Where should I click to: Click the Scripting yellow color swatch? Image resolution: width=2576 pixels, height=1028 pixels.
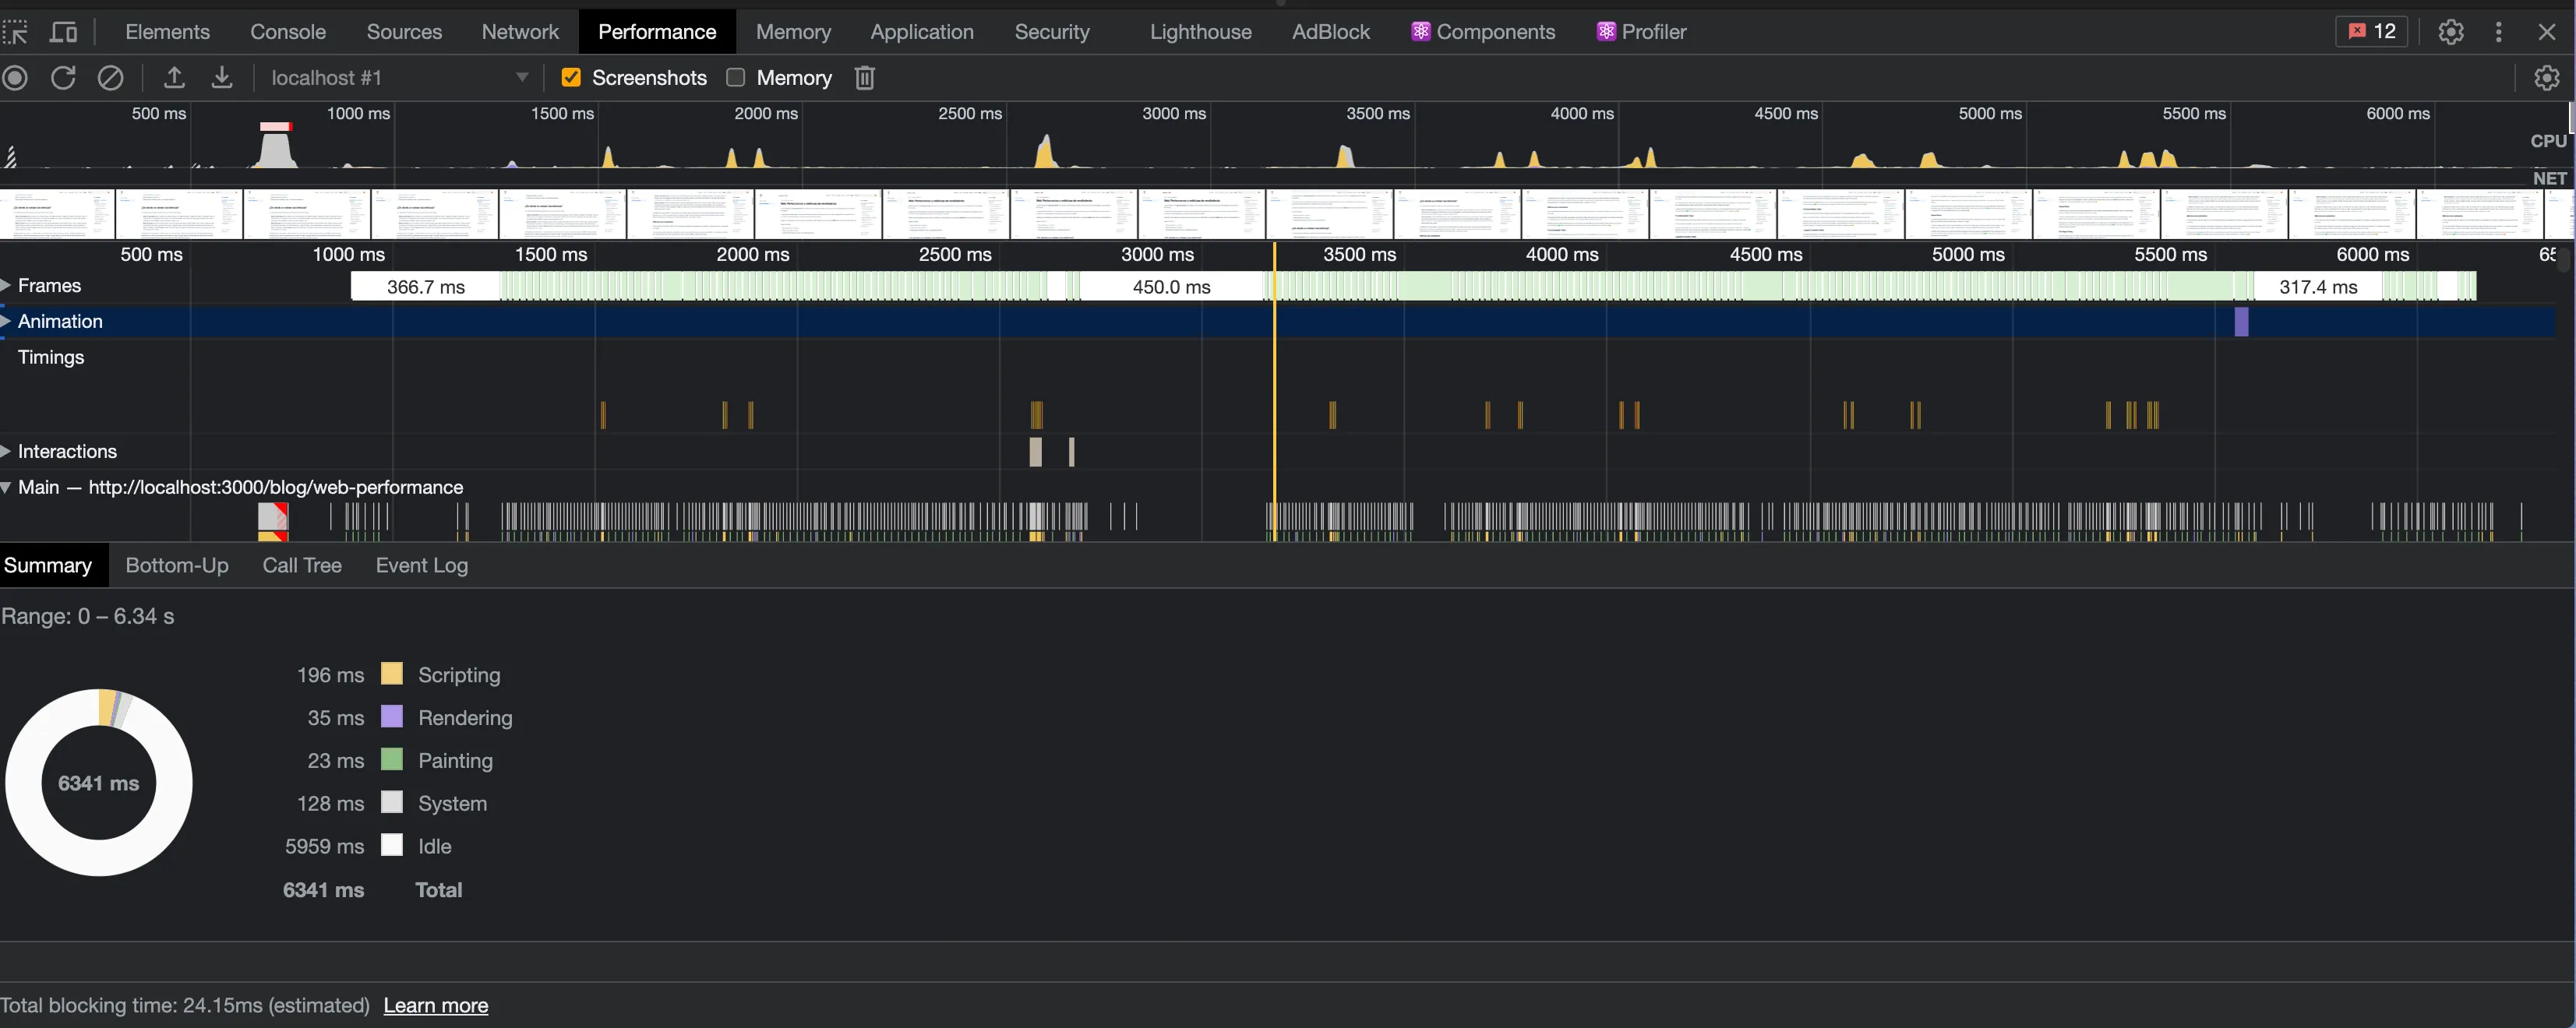[392, 674]
